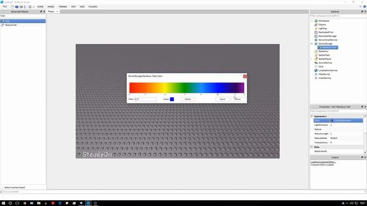Click the rainbow gradient bar

click(x=187, y=88)
